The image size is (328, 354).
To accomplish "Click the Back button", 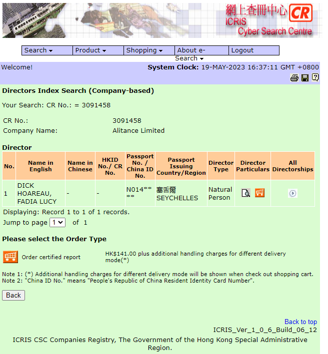I will coord(13,295).
